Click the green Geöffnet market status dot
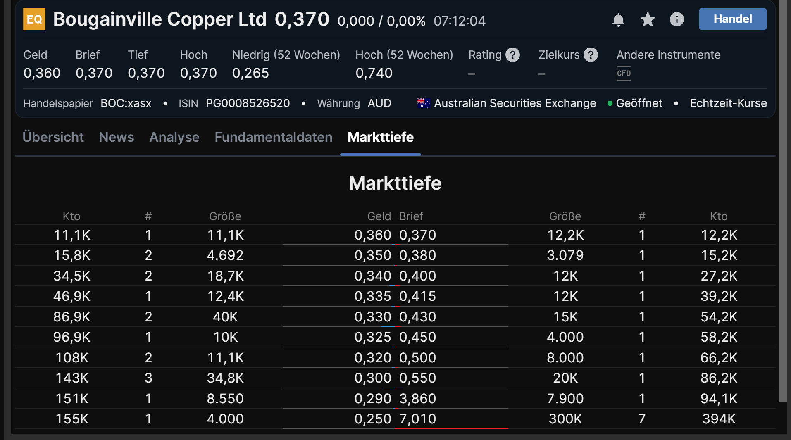This screenshot has height=440, width=791. [610, 104]
